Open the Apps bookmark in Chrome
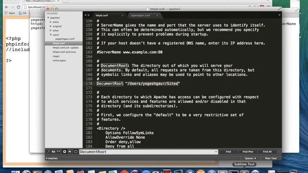This screenshot has width=308, height=173. [x=10, y=13]
